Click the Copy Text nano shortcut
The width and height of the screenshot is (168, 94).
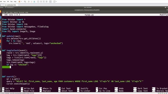(x=140, y=91)
